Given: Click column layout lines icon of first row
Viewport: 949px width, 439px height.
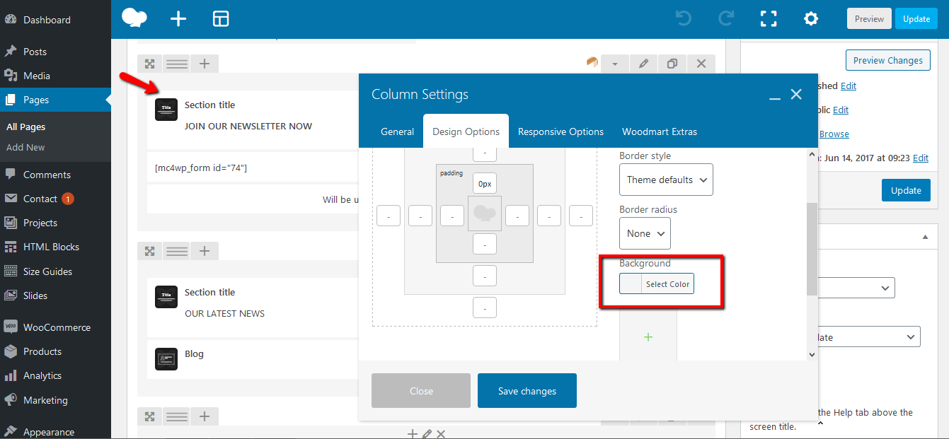Looking at the screenshot, I should 177,64.
